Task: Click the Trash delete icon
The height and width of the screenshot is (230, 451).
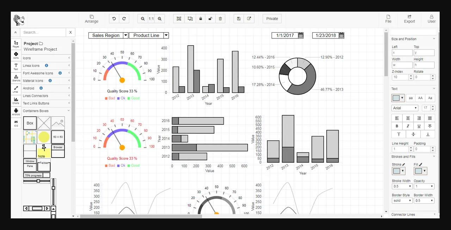Action: 220,19
